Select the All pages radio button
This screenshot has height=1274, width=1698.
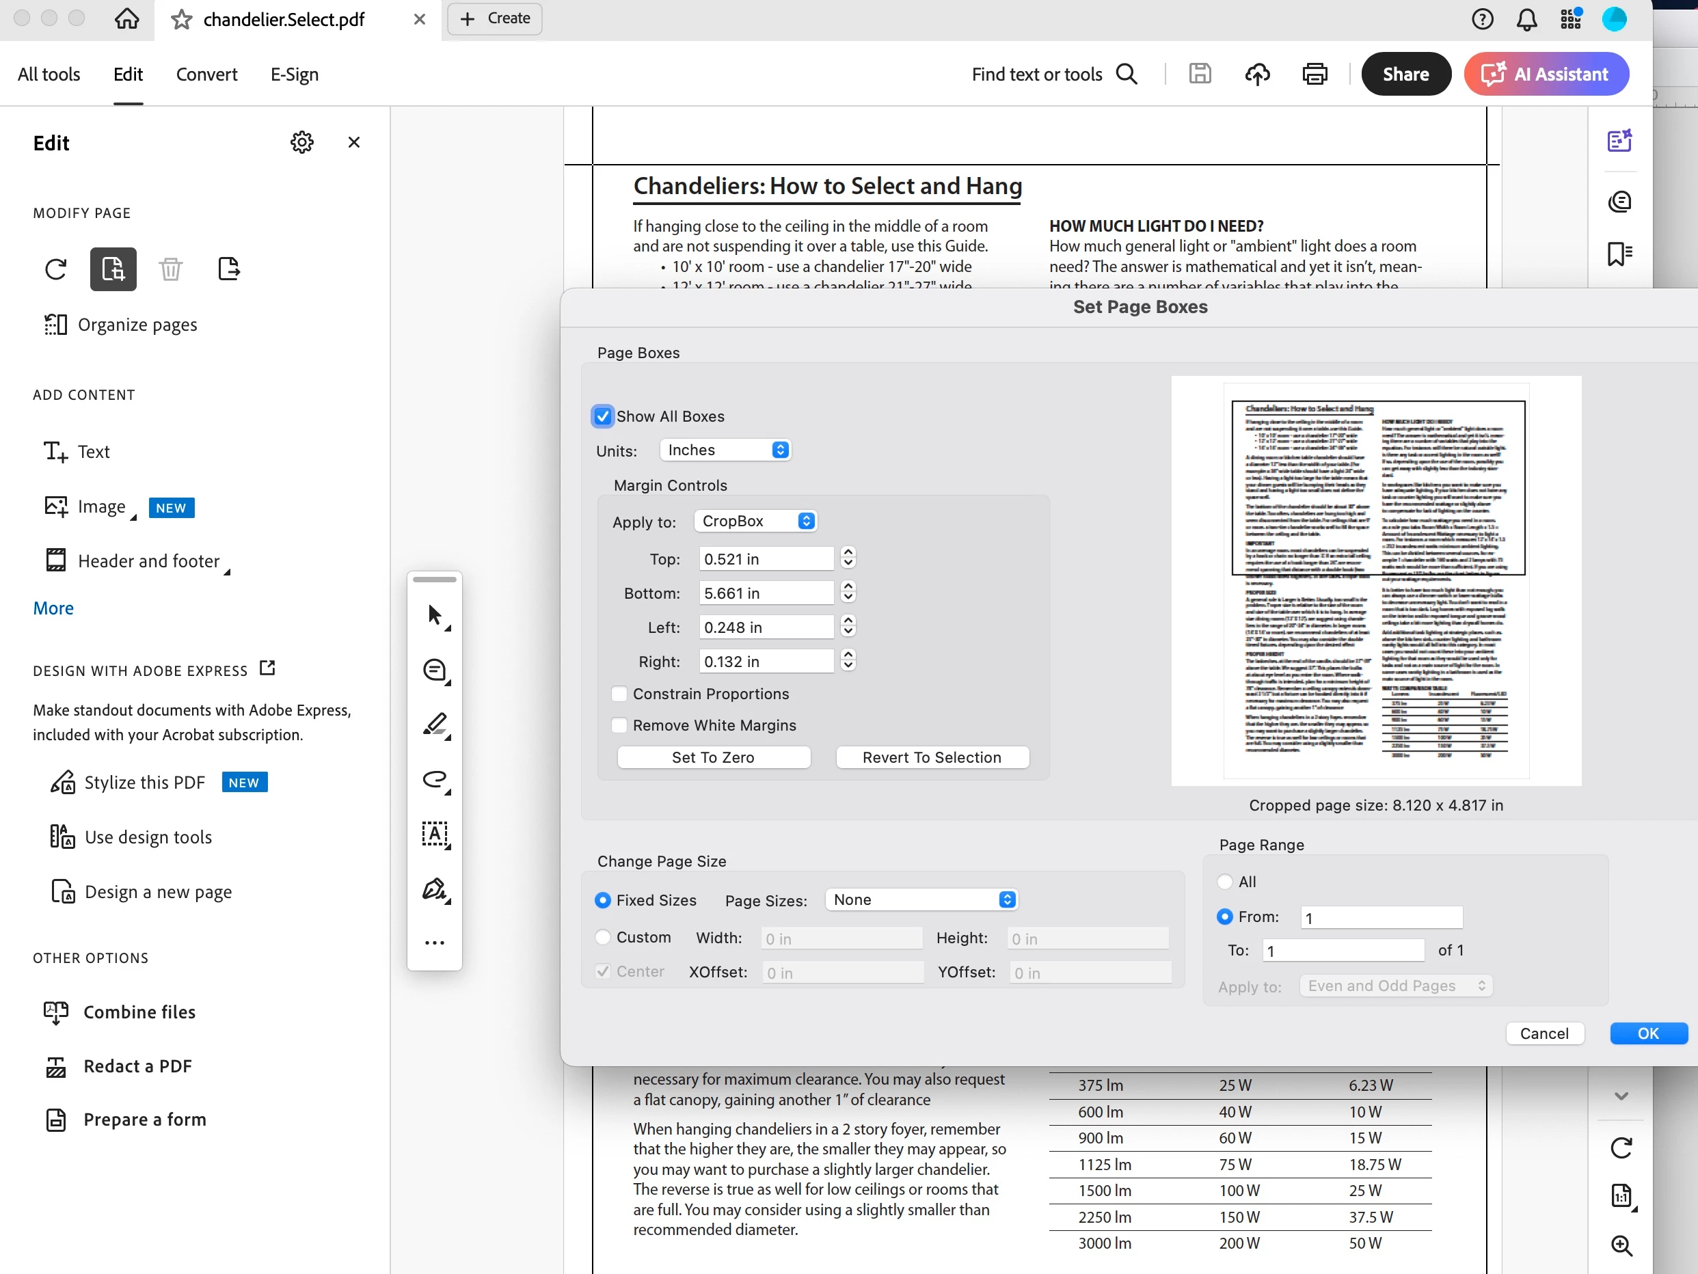click(1225, 882)
